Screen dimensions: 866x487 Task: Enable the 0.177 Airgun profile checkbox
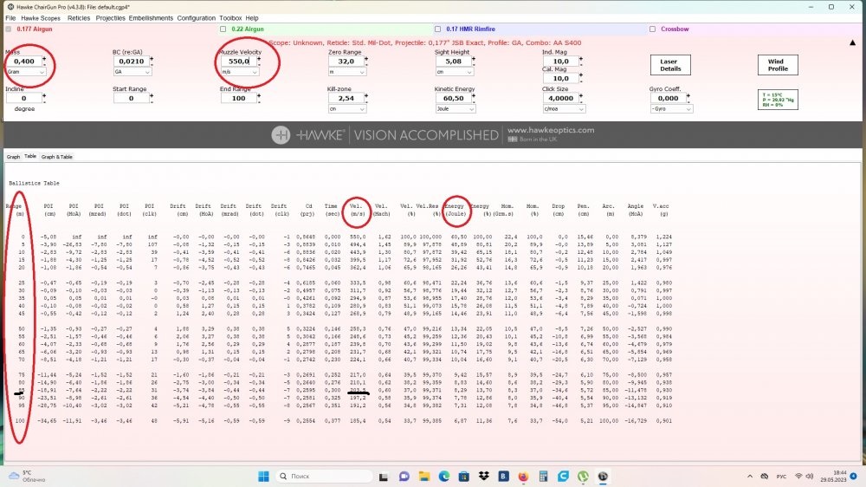pos(9,29)
